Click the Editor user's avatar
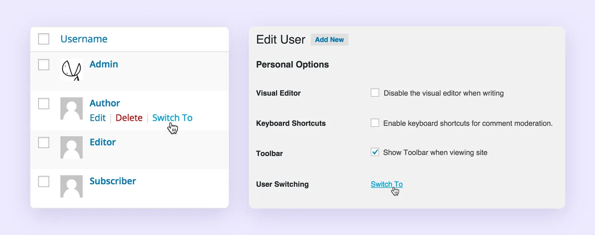 coord(71,148)
